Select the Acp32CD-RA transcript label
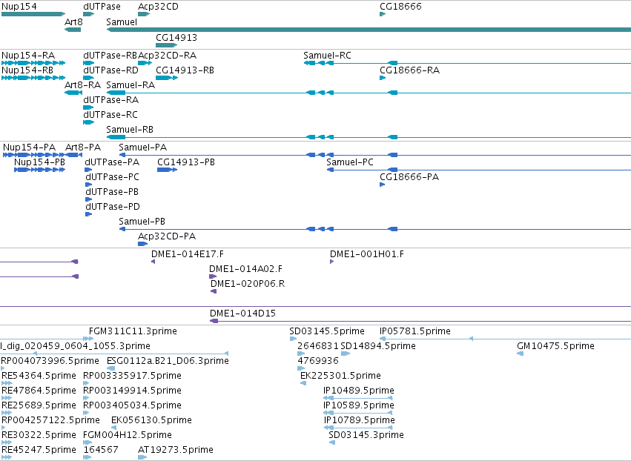This screenshot has width=631, height=461. [x=168, y=55]
